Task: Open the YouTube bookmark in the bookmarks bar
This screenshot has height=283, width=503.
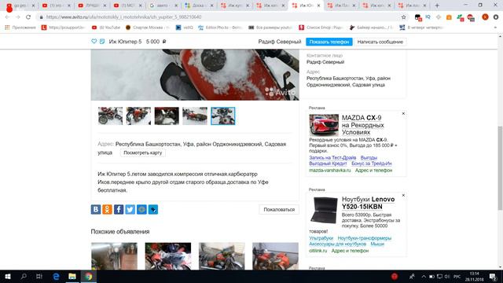Action: tap(106, 28)
